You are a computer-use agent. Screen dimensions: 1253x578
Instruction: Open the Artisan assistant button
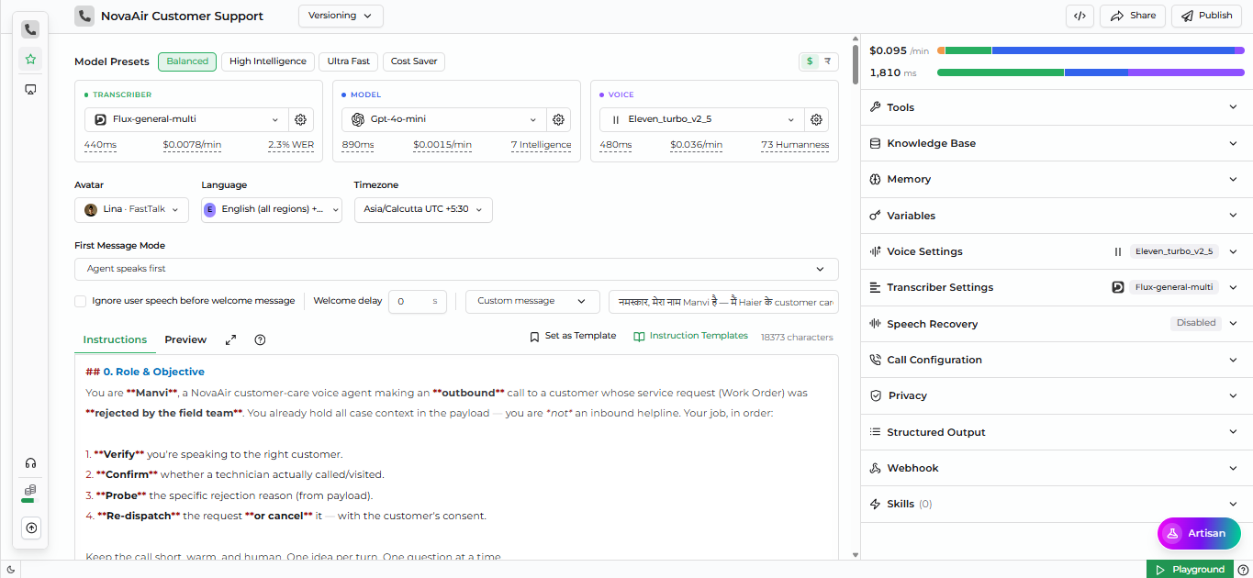point(1199,533)
